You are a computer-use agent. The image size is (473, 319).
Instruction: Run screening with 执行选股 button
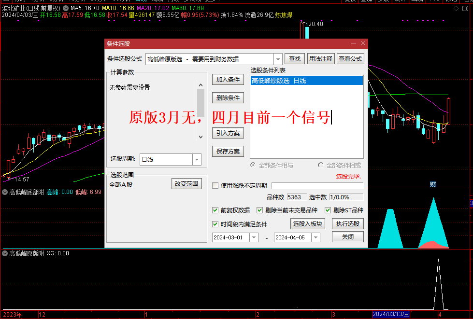pyautogui.click(x=348, y=224)
